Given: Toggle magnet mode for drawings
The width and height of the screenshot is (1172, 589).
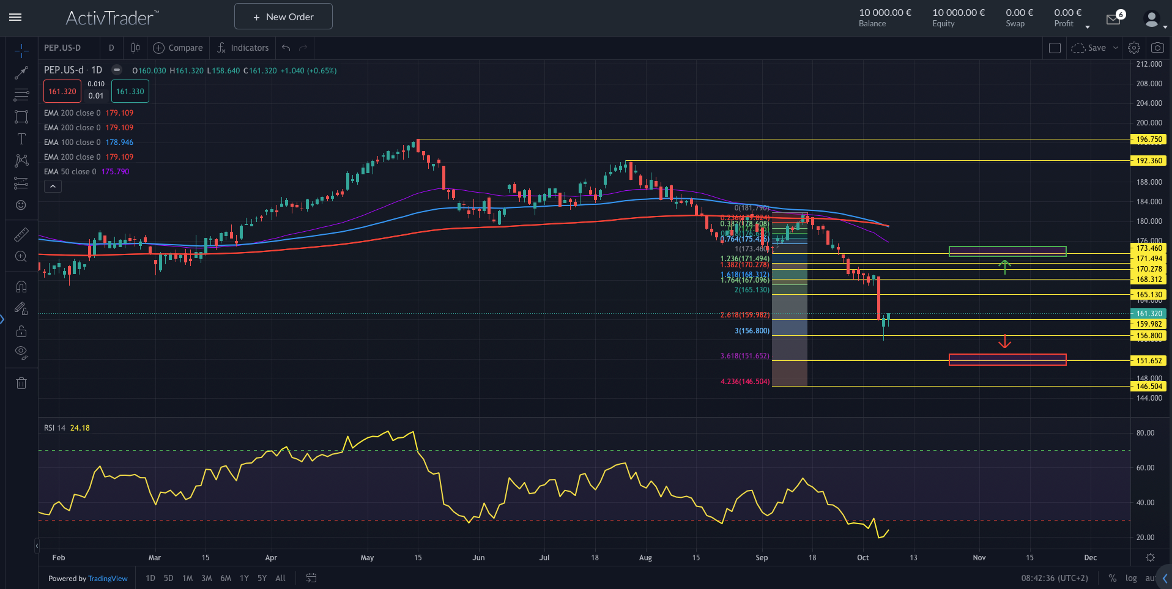Looking at the screenshot, I should point(21,286).
